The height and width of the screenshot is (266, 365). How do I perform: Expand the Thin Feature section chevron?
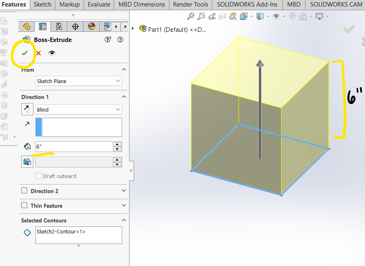pyautogui.click(x=124, y=205)
